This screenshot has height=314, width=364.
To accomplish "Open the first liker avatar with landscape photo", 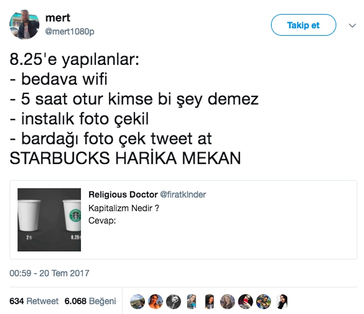I will click(x=138, y=301).
